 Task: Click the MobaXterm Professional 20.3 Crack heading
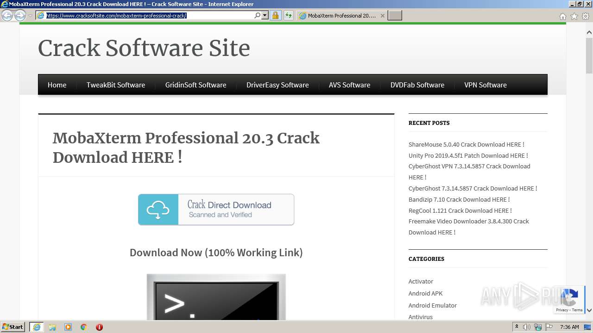point(186,148)
